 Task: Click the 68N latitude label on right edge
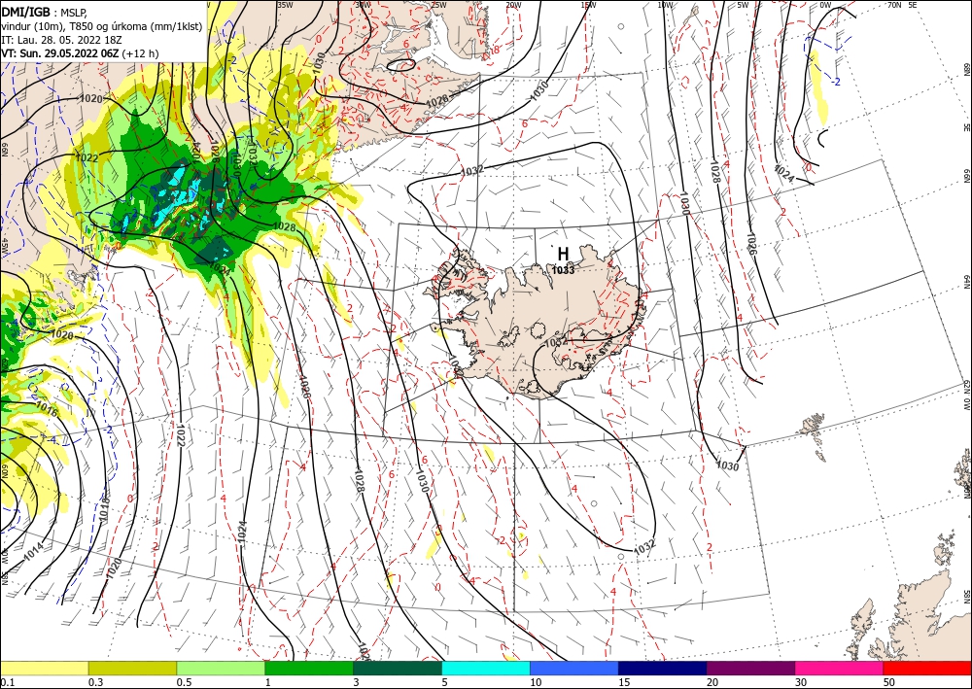point(966,69)
